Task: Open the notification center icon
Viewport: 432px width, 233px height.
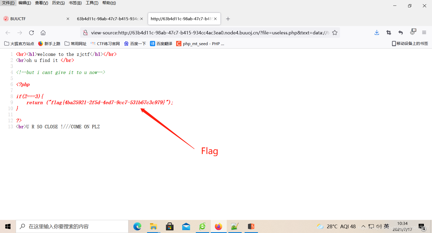Action: [422, 227]
